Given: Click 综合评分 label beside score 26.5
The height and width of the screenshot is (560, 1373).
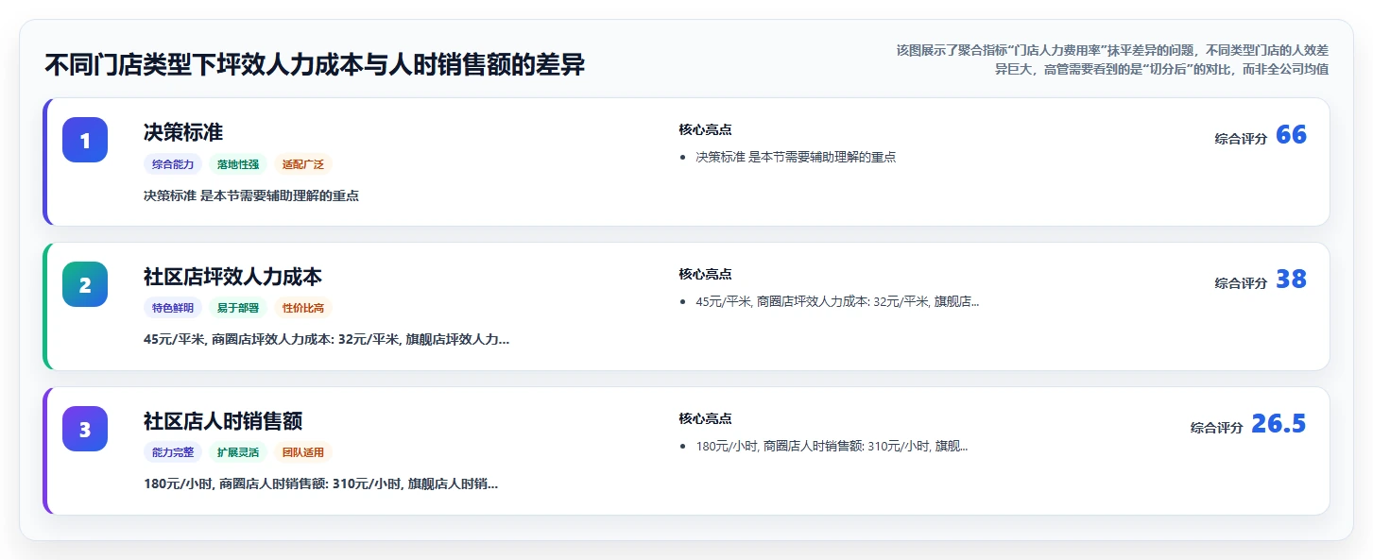Looking at the screenshot, I should 1216,428.
